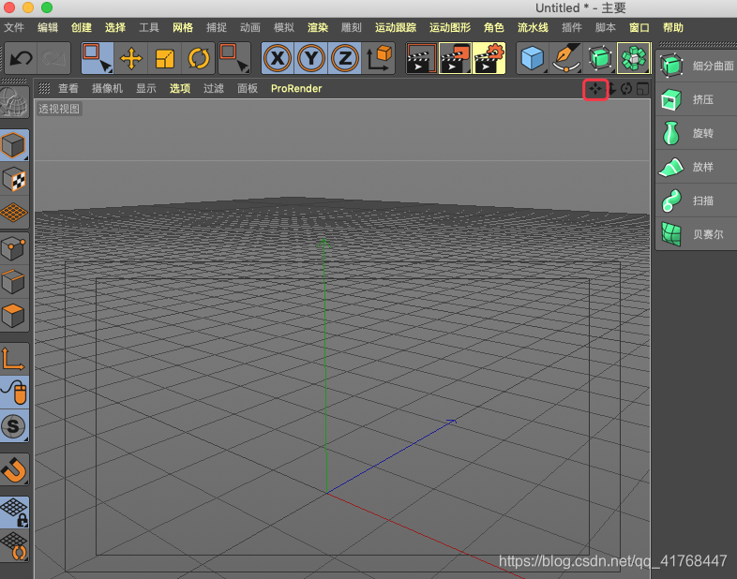Open the recently used tools icon
The width and height of the screenshot is (737, 579).
tap(234, 58)
